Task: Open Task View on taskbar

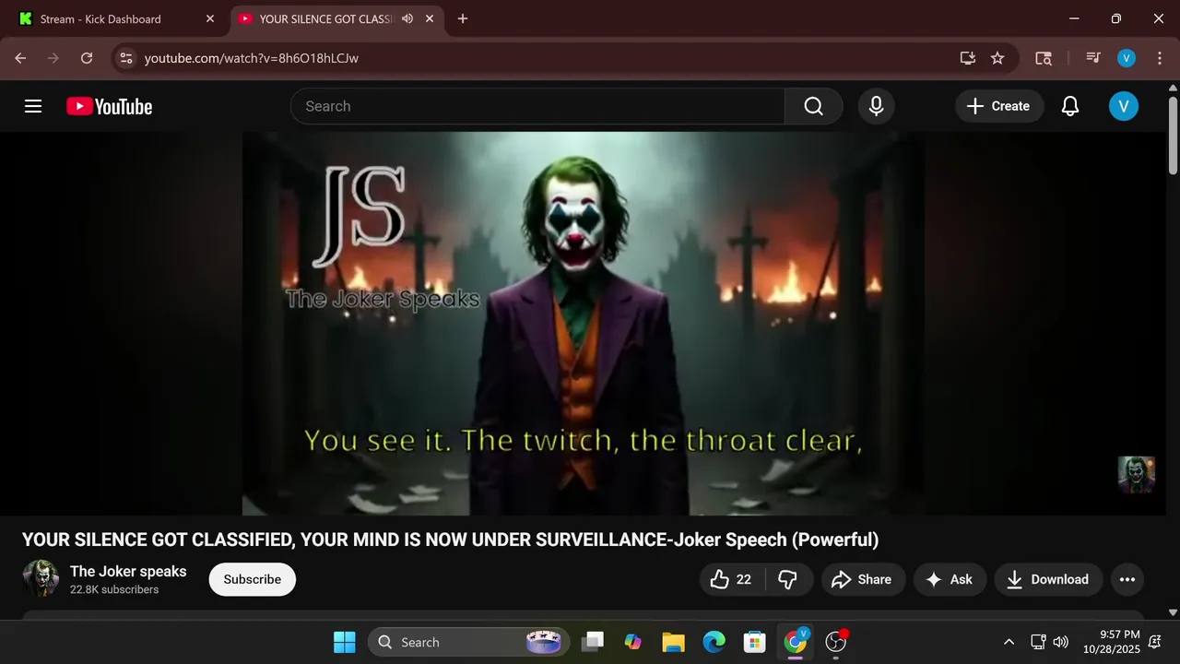Action: pyautogui.click(x=593, y=642)
